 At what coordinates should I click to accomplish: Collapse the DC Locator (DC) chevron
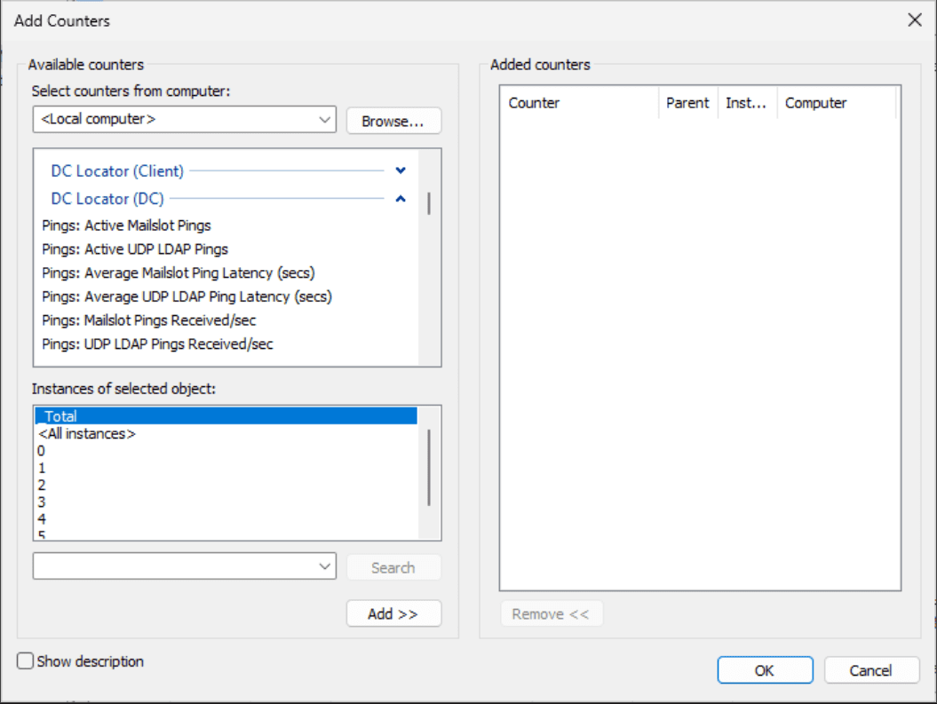401,199
